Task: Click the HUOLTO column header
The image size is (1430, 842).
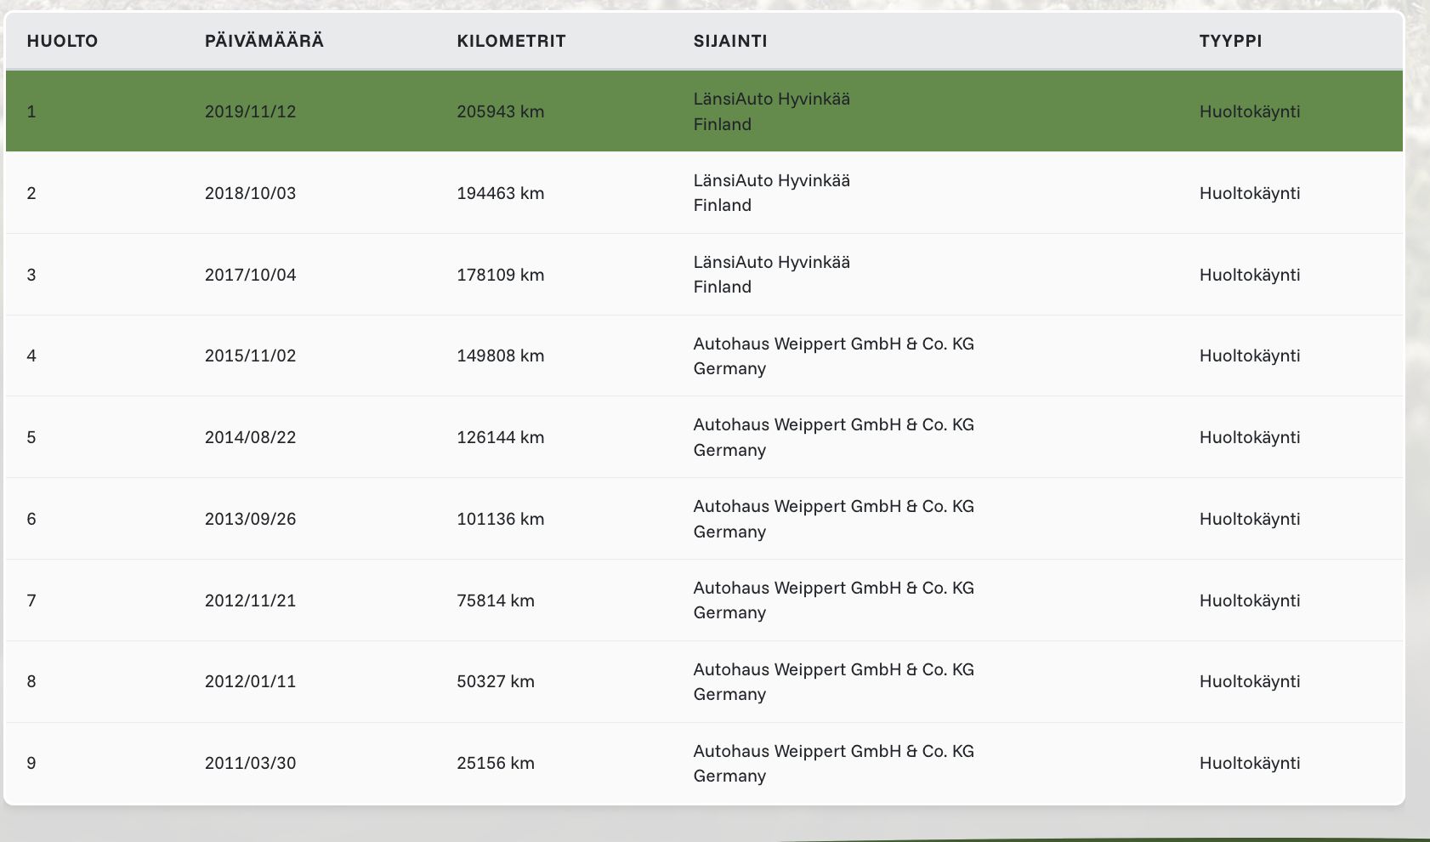Action: pyautogui.click(x=62, y=41)
